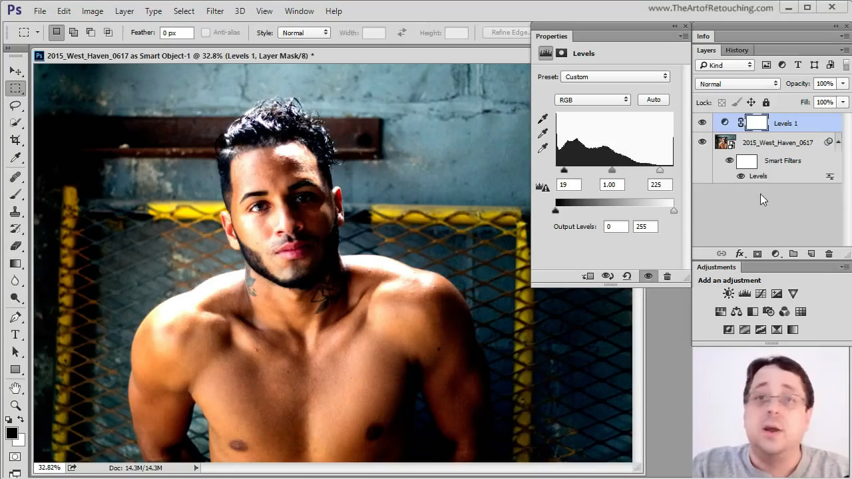Screen dimensions: 852x479
Task: Open the layer blend mode Normal dropdown
Action: pyautogui.click(x=738, y=84)
